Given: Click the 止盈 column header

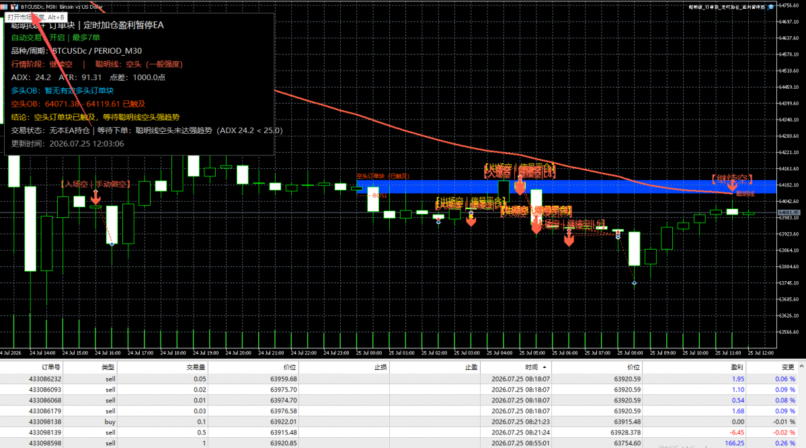Looking at the screenshot, I should tap(434, 367).
